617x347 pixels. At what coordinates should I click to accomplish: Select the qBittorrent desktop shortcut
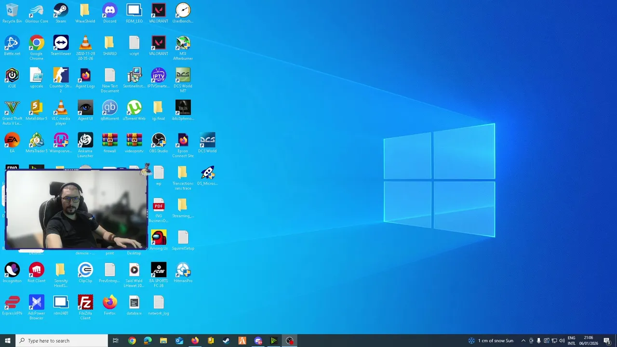110,110
